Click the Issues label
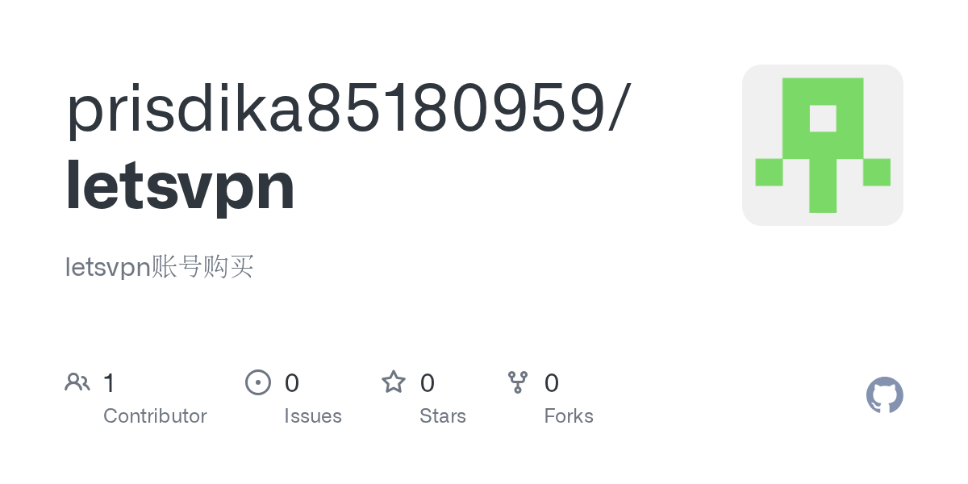968x484 pixels. coord(313,416)
